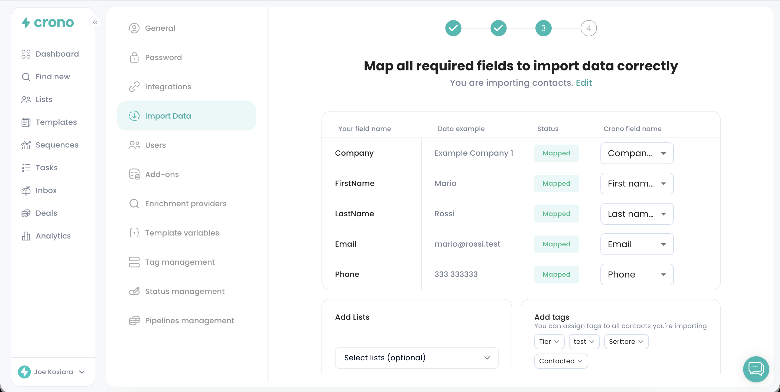
Task: Expand the Phone Crono field dropdown
Action: coord(636,274)
